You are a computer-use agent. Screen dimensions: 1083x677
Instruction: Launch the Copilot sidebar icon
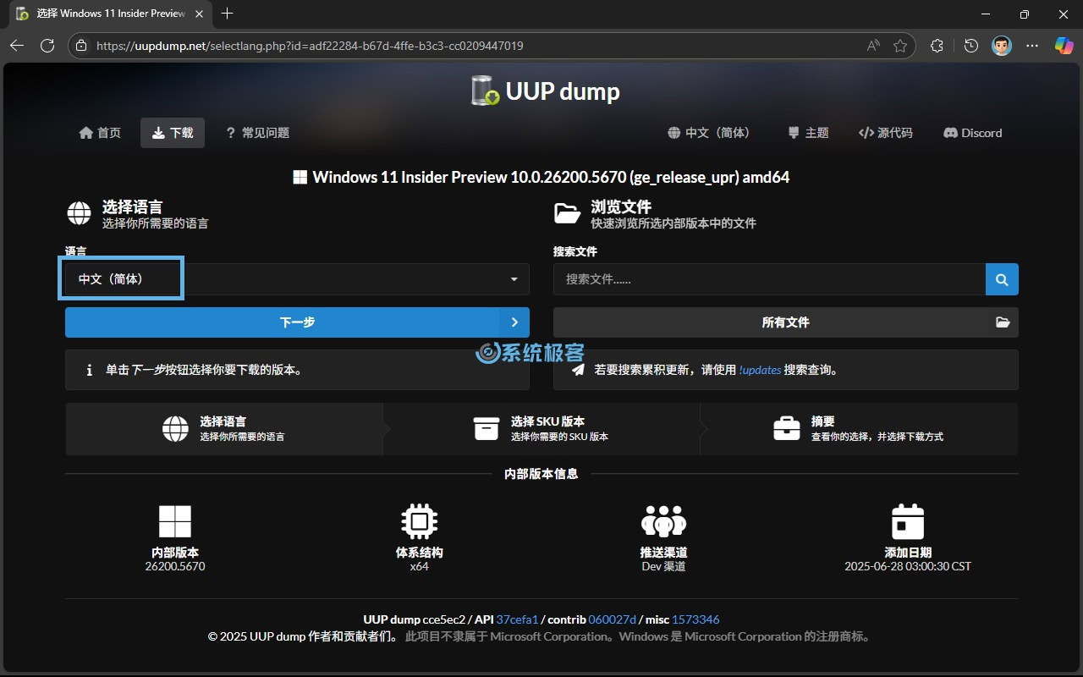point(1064,46)
